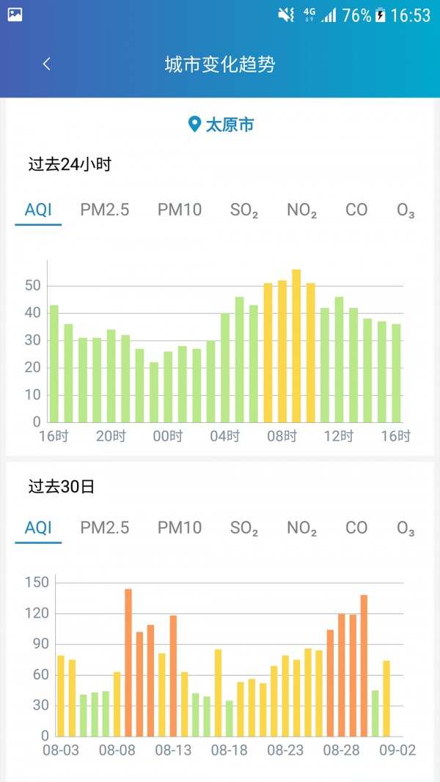Switch 30-day chart to PM2.5 tab

point(105,528)
